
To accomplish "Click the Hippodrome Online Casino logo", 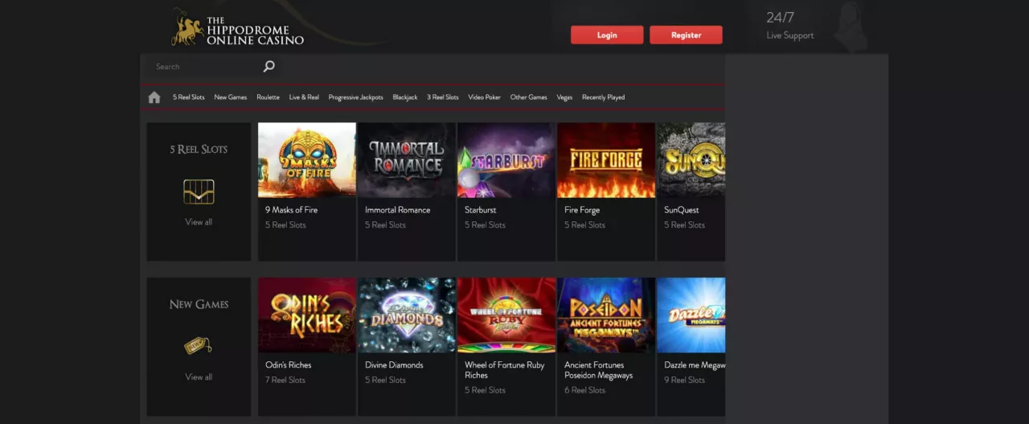I will click(x=238, y=28).
